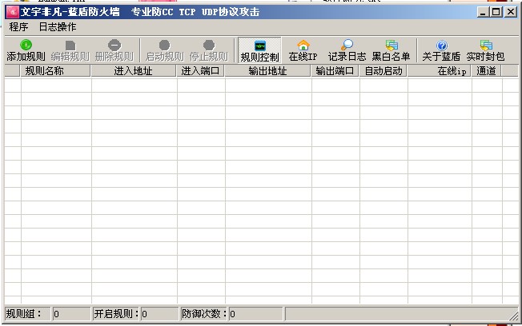Open the 日志操作 (Log Operations) menu
The image size is (522, 326).
58,27
